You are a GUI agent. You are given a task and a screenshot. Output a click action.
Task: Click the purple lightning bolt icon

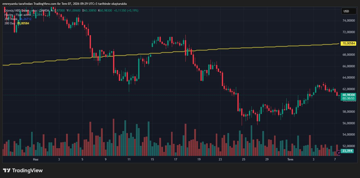(x=339, y=152)
